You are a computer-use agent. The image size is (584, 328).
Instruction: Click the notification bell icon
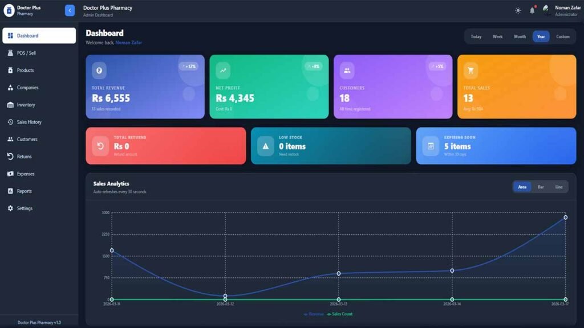tap(532, 10)
